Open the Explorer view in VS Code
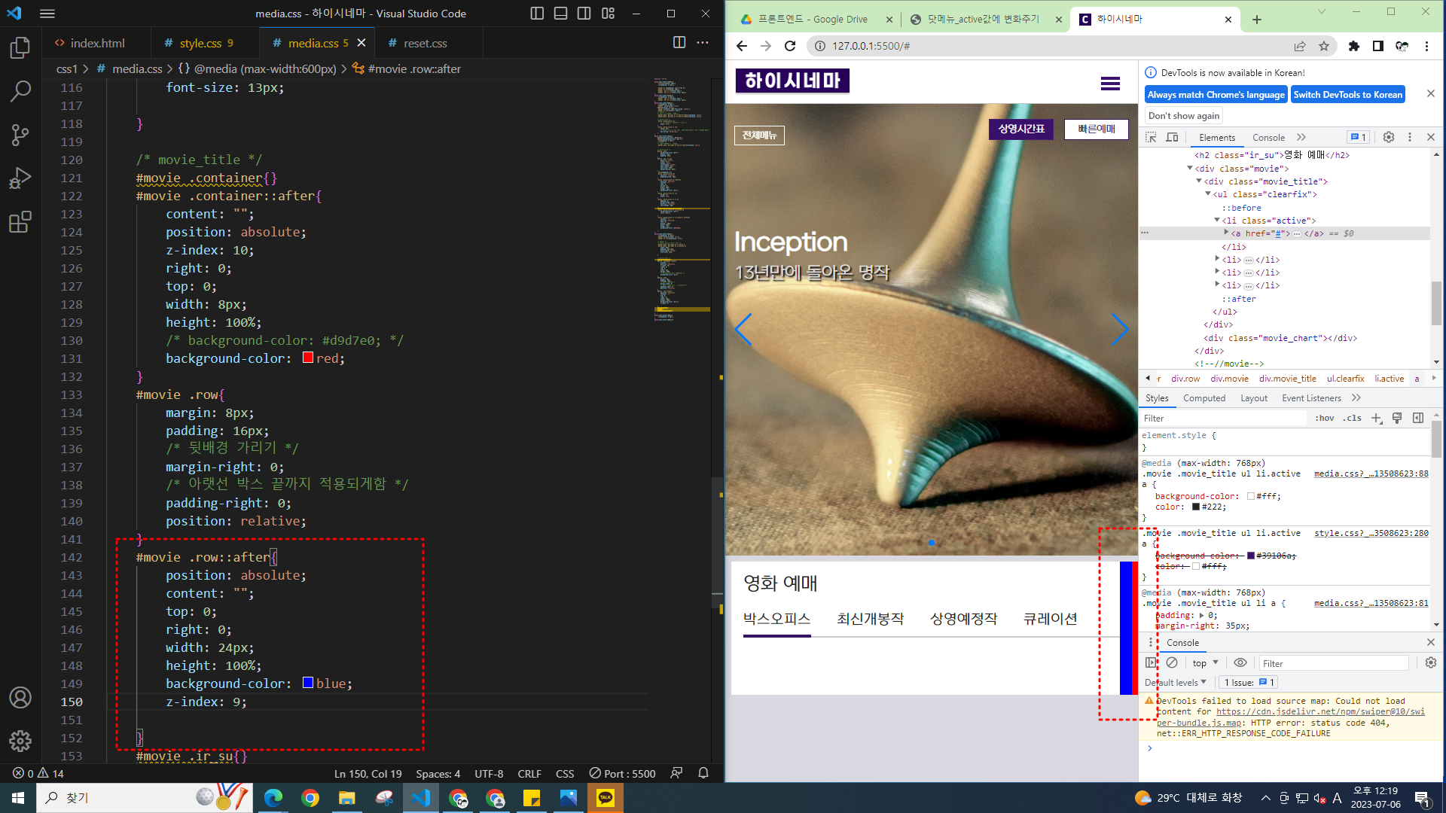The height and width of the screenshot is (813, 1446). coord(20,48)
